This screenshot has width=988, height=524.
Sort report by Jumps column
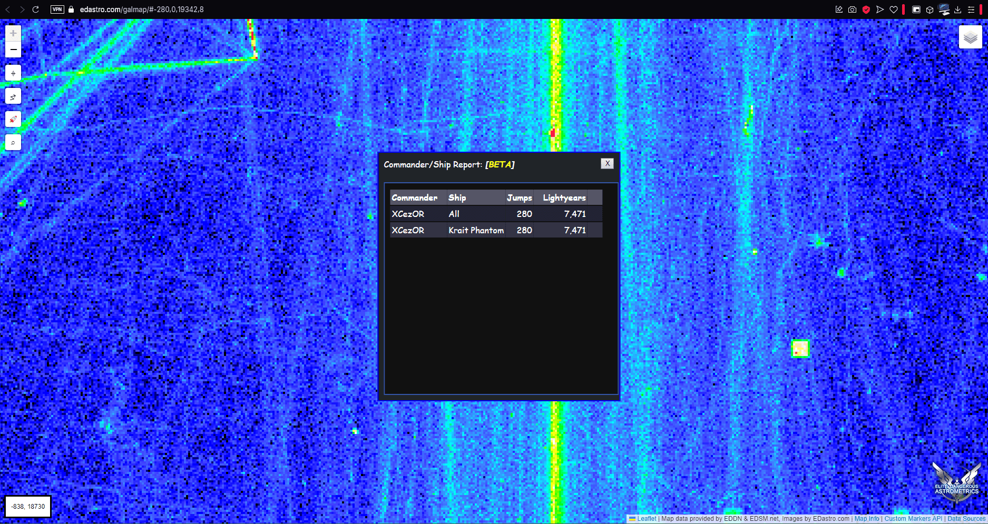[x=519, y=198]
